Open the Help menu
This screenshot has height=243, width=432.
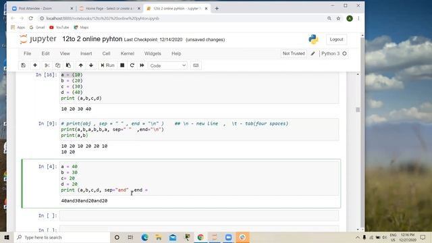click(176, 53)
